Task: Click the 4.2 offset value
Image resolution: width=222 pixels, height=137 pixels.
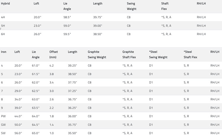Action: (52, 66)
